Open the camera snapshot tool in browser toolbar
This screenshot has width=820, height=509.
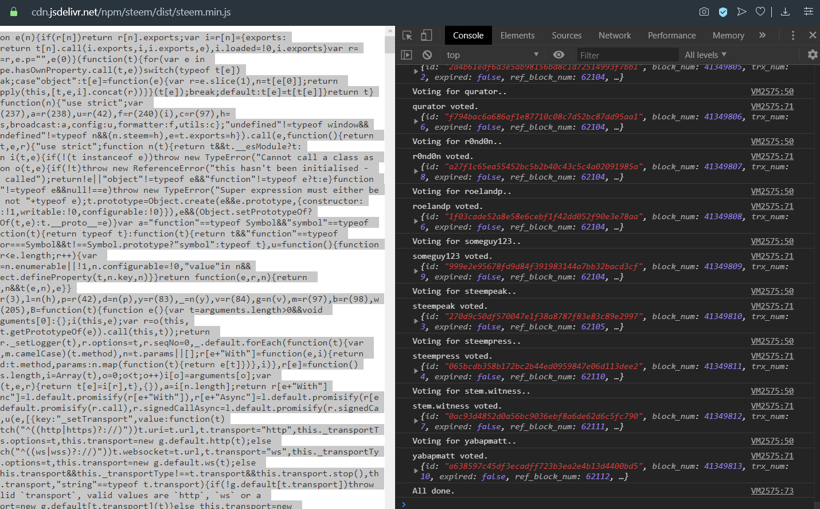coord(704,11)
